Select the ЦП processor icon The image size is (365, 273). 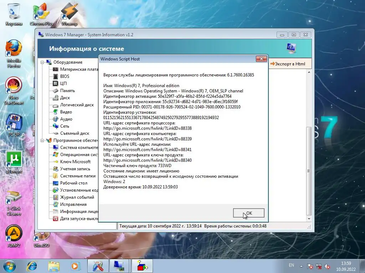[55, 83]
